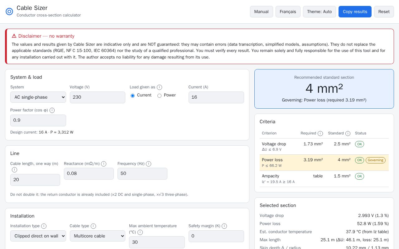
Task: Switch language to Français
Action: click(x=288, y=12)
